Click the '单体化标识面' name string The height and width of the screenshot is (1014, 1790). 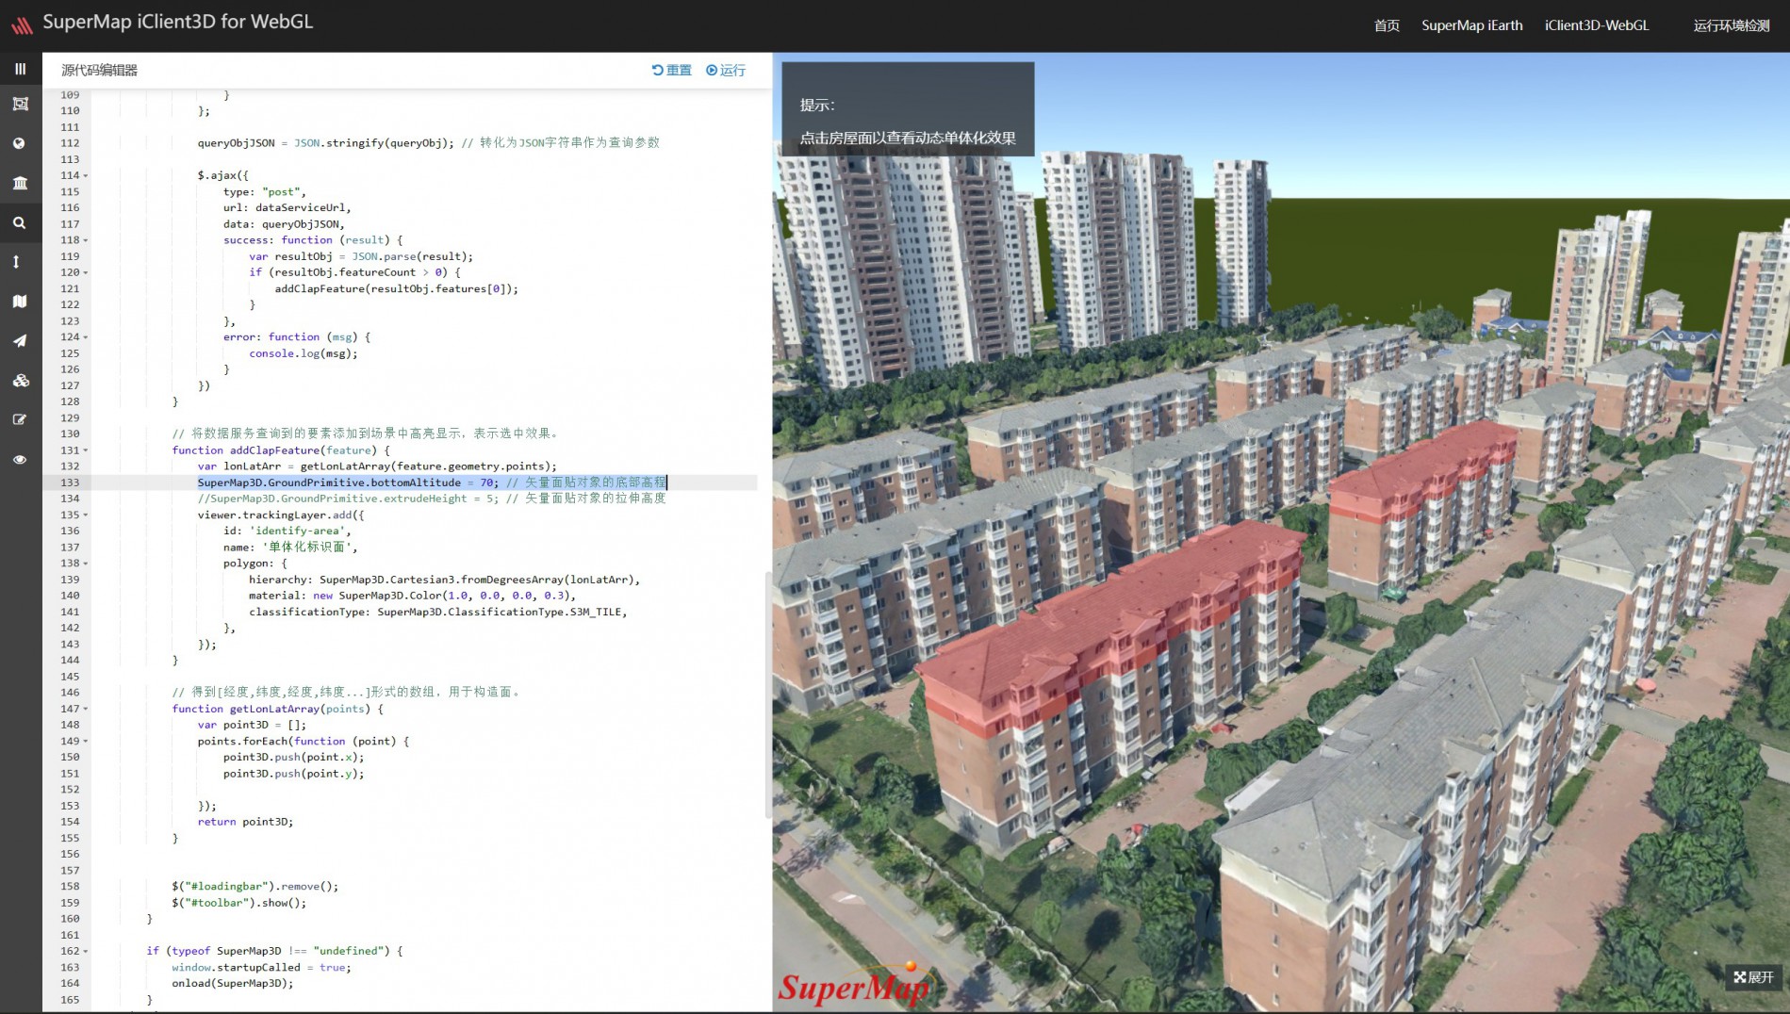point(309,548)
